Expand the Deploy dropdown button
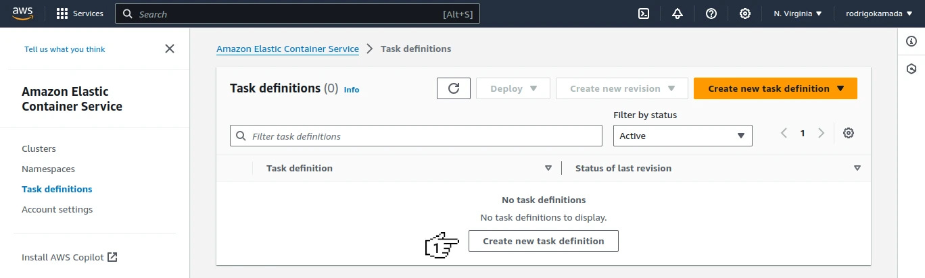Screen dimensions: 925x278 [x=514, y=88]
